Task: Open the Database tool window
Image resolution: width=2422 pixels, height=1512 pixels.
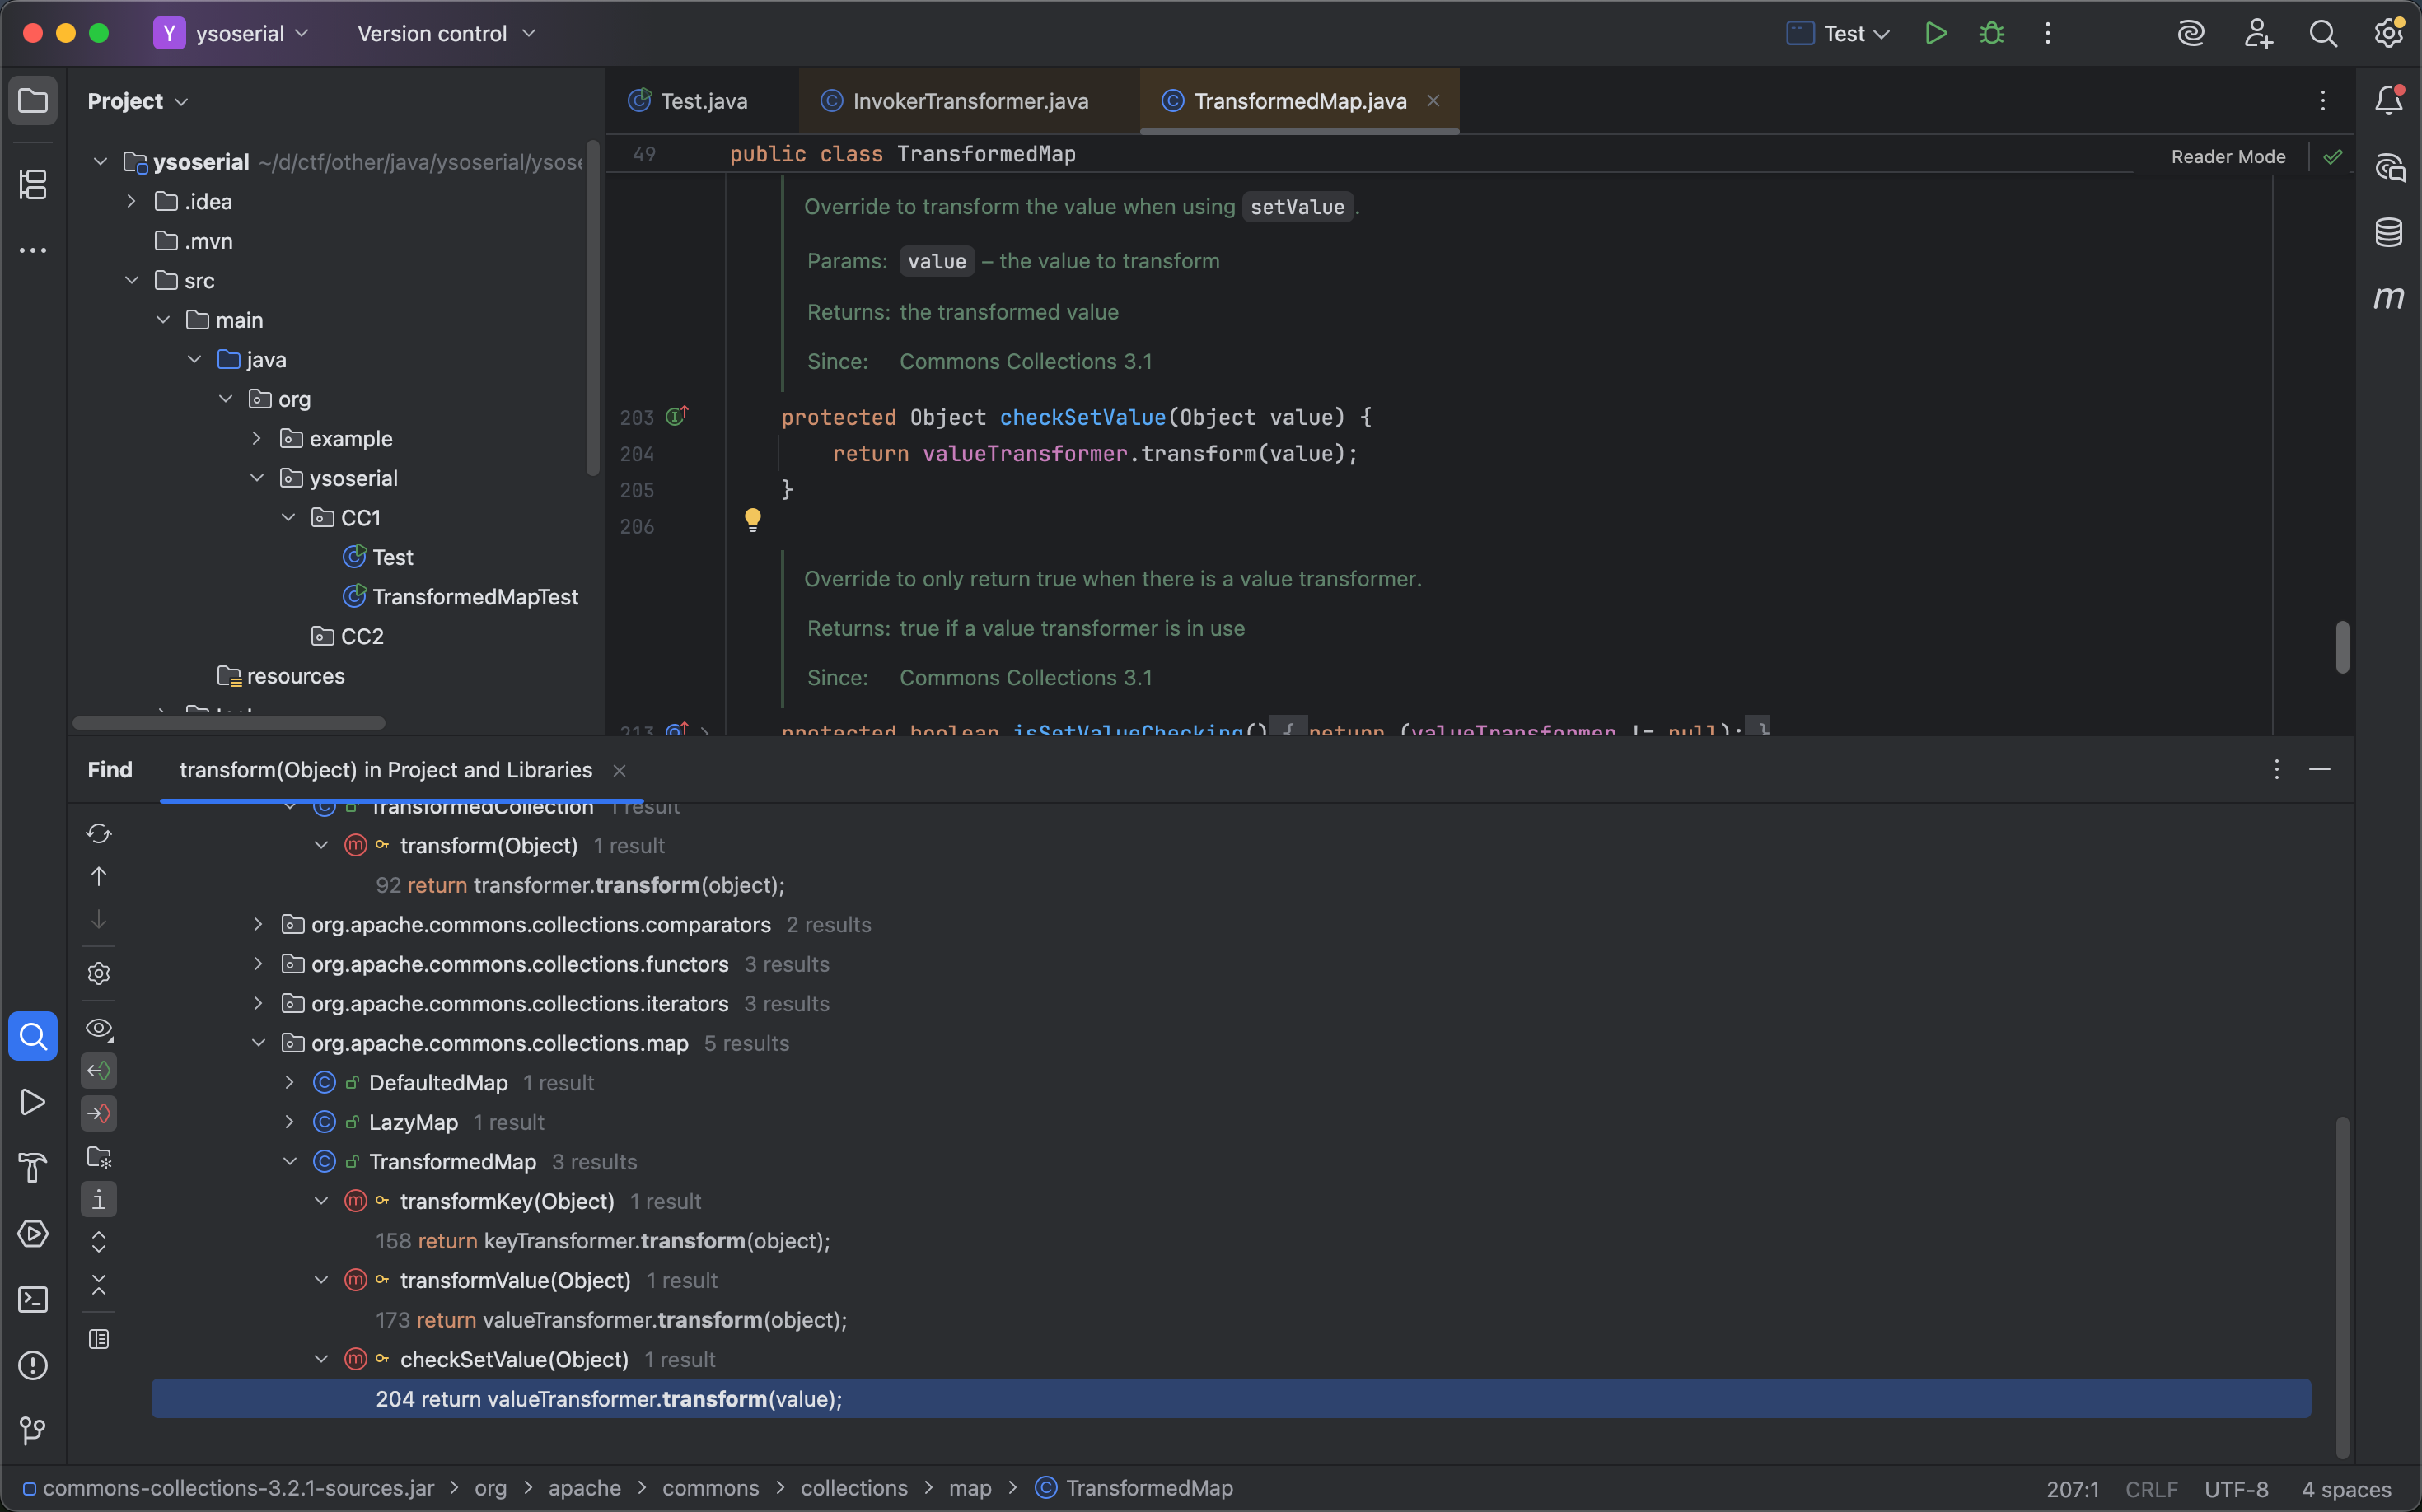Action: click(x=2388, y=232)
